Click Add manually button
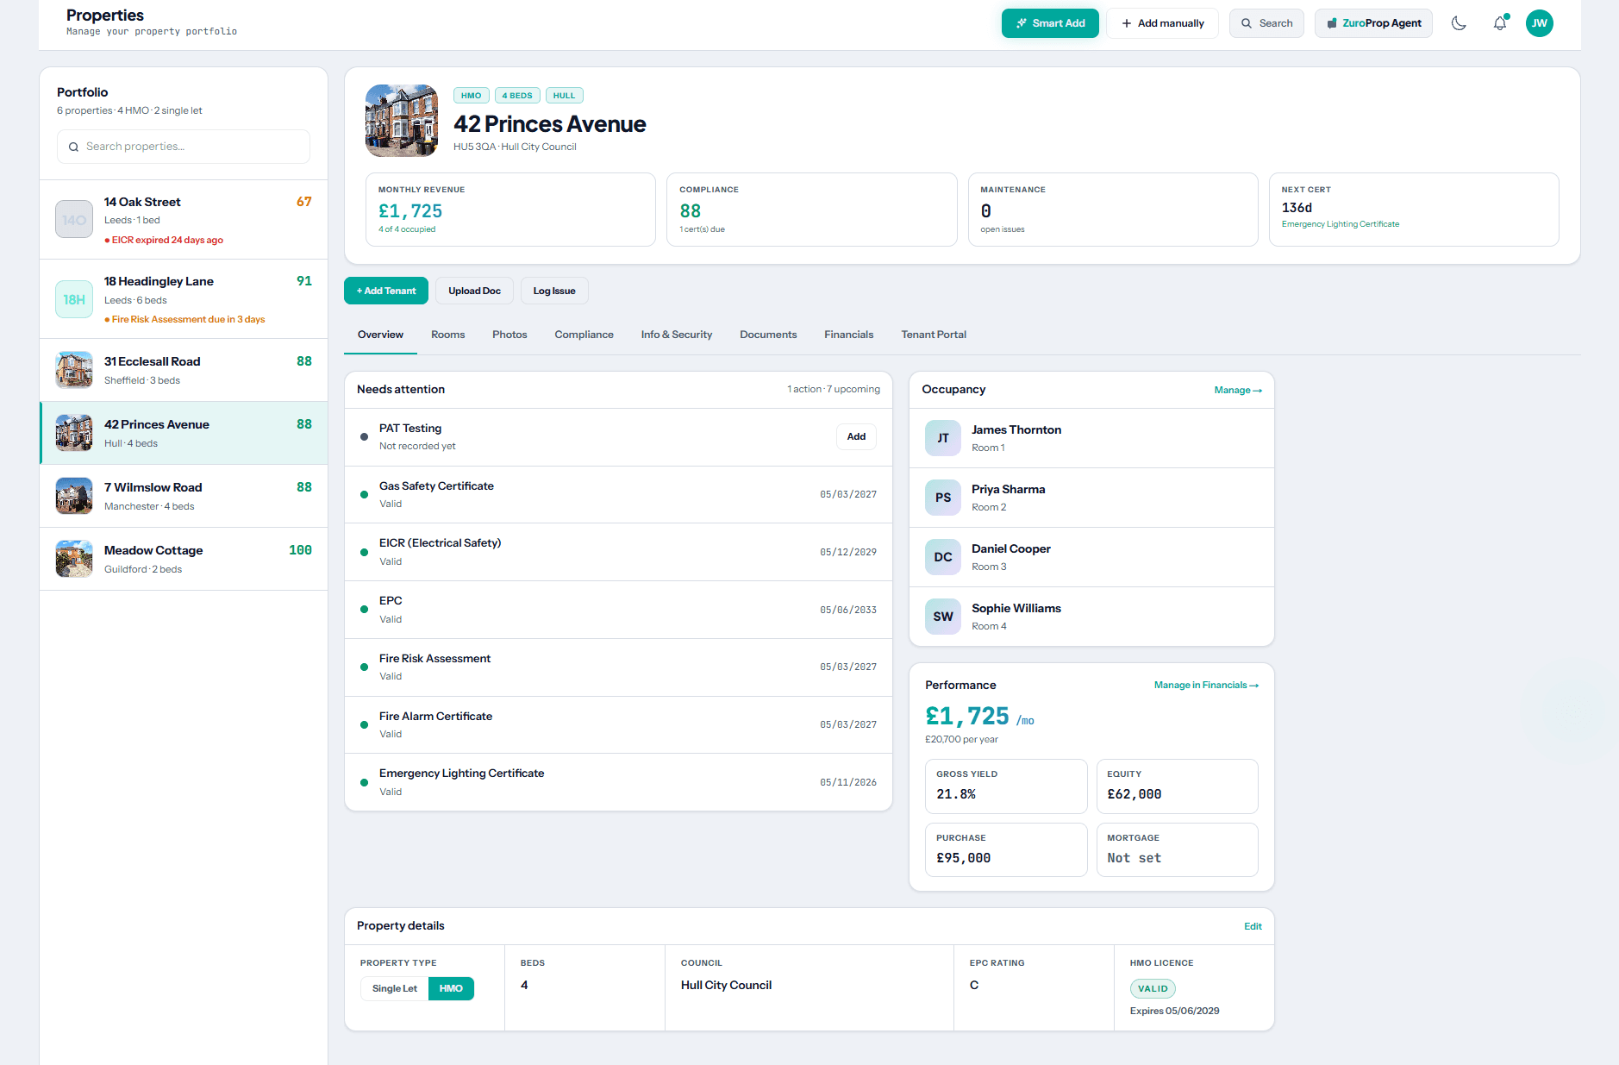 tap(1162, 23)
